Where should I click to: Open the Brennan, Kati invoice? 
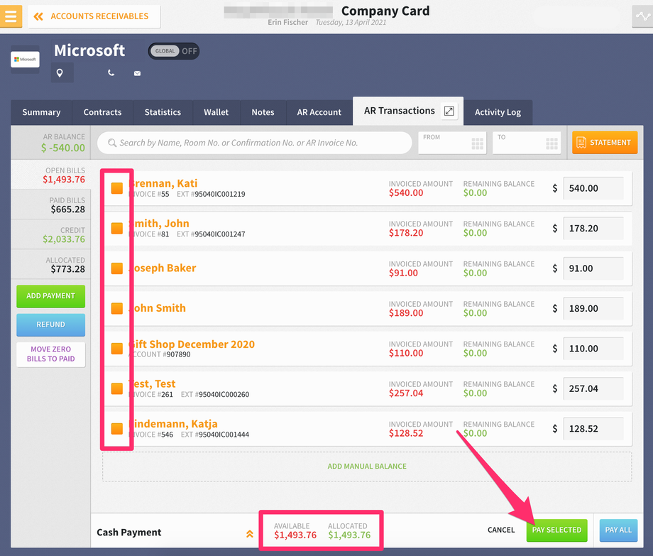[x=164, y=183]
